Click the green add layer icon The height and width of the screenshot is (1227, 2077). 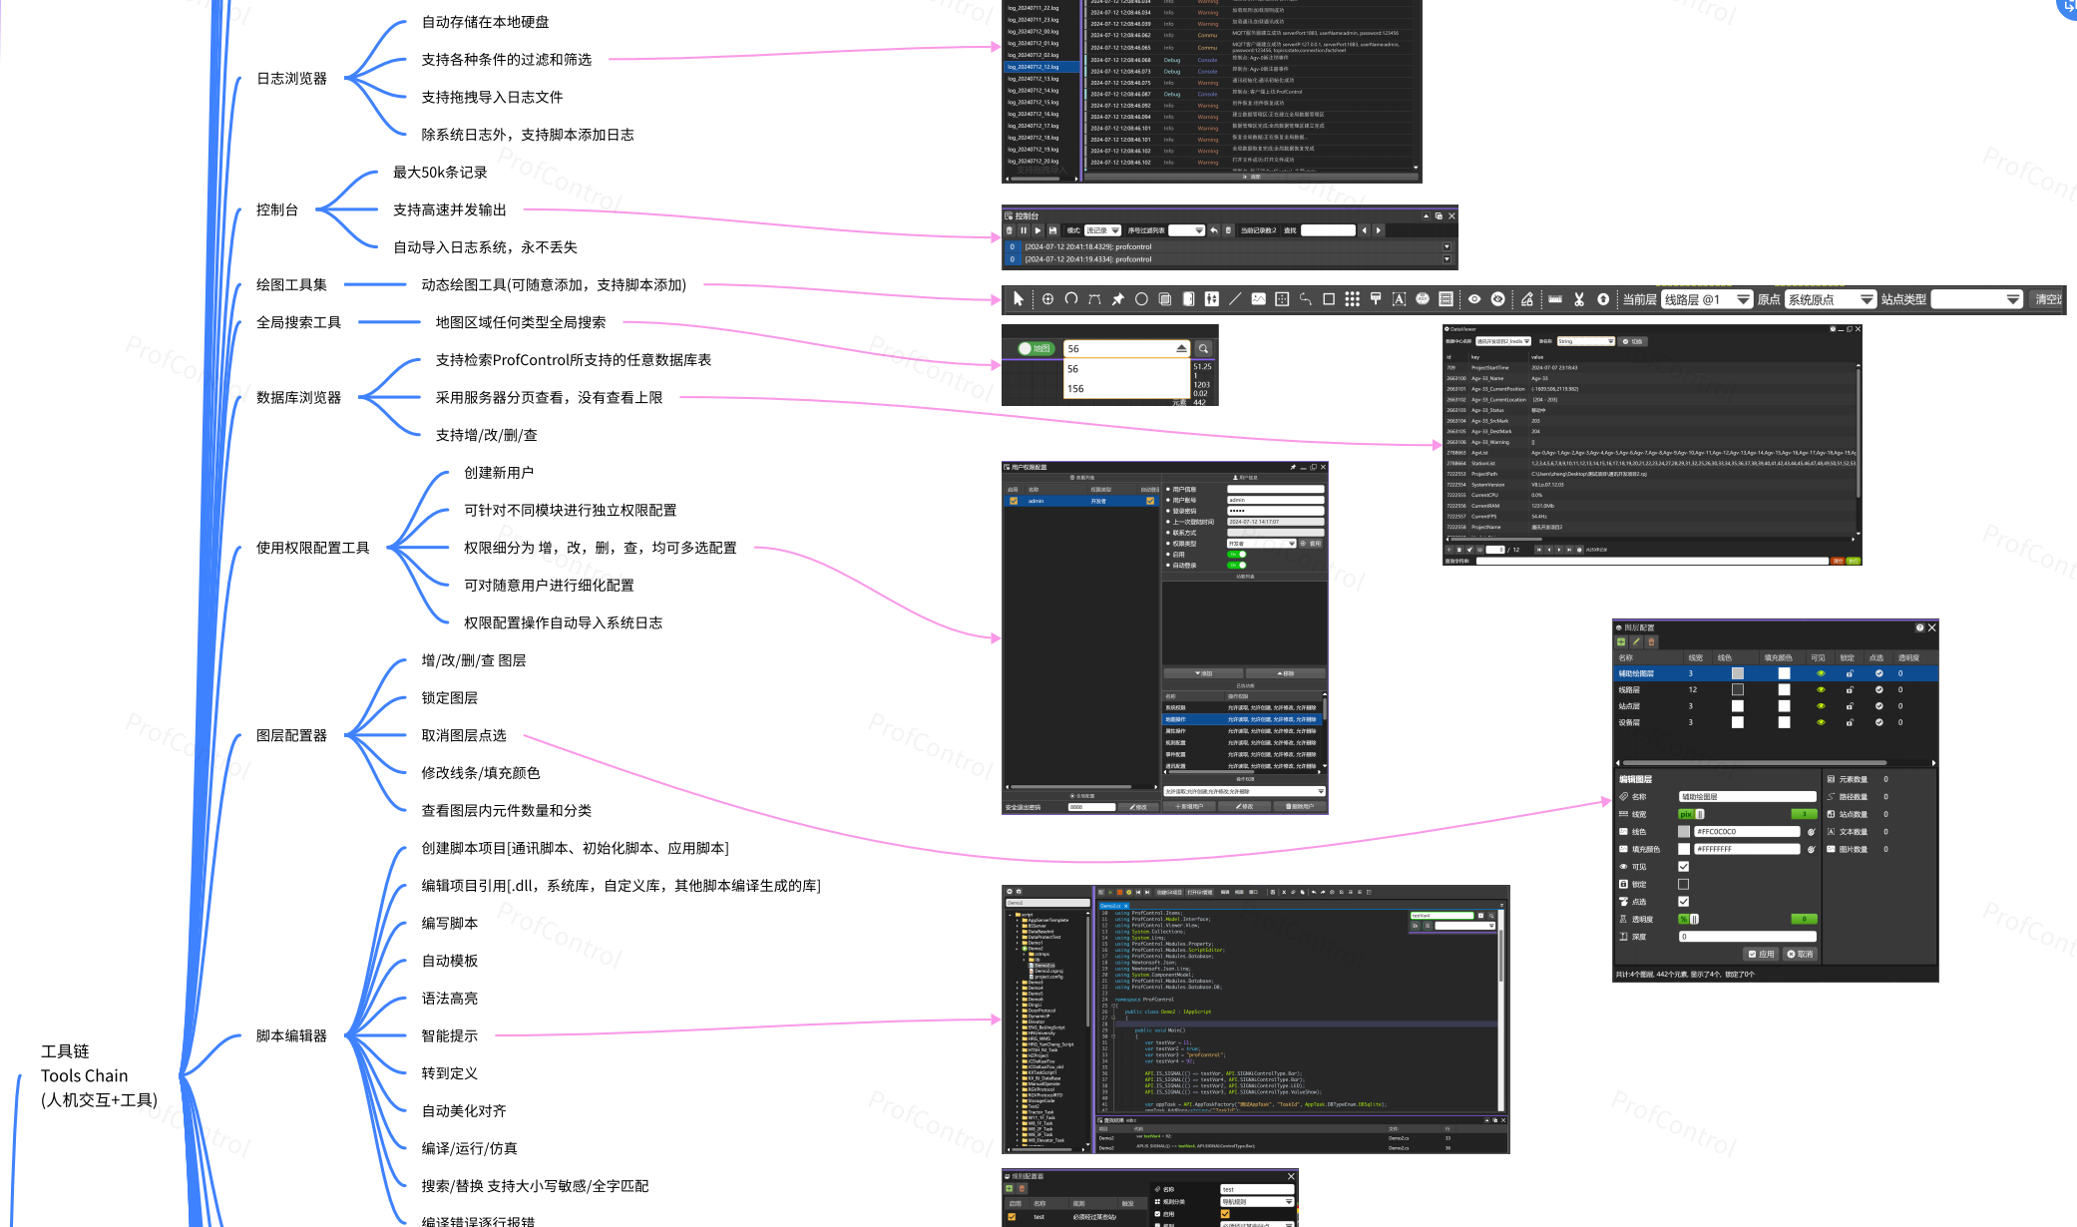tap(1621, 642)
